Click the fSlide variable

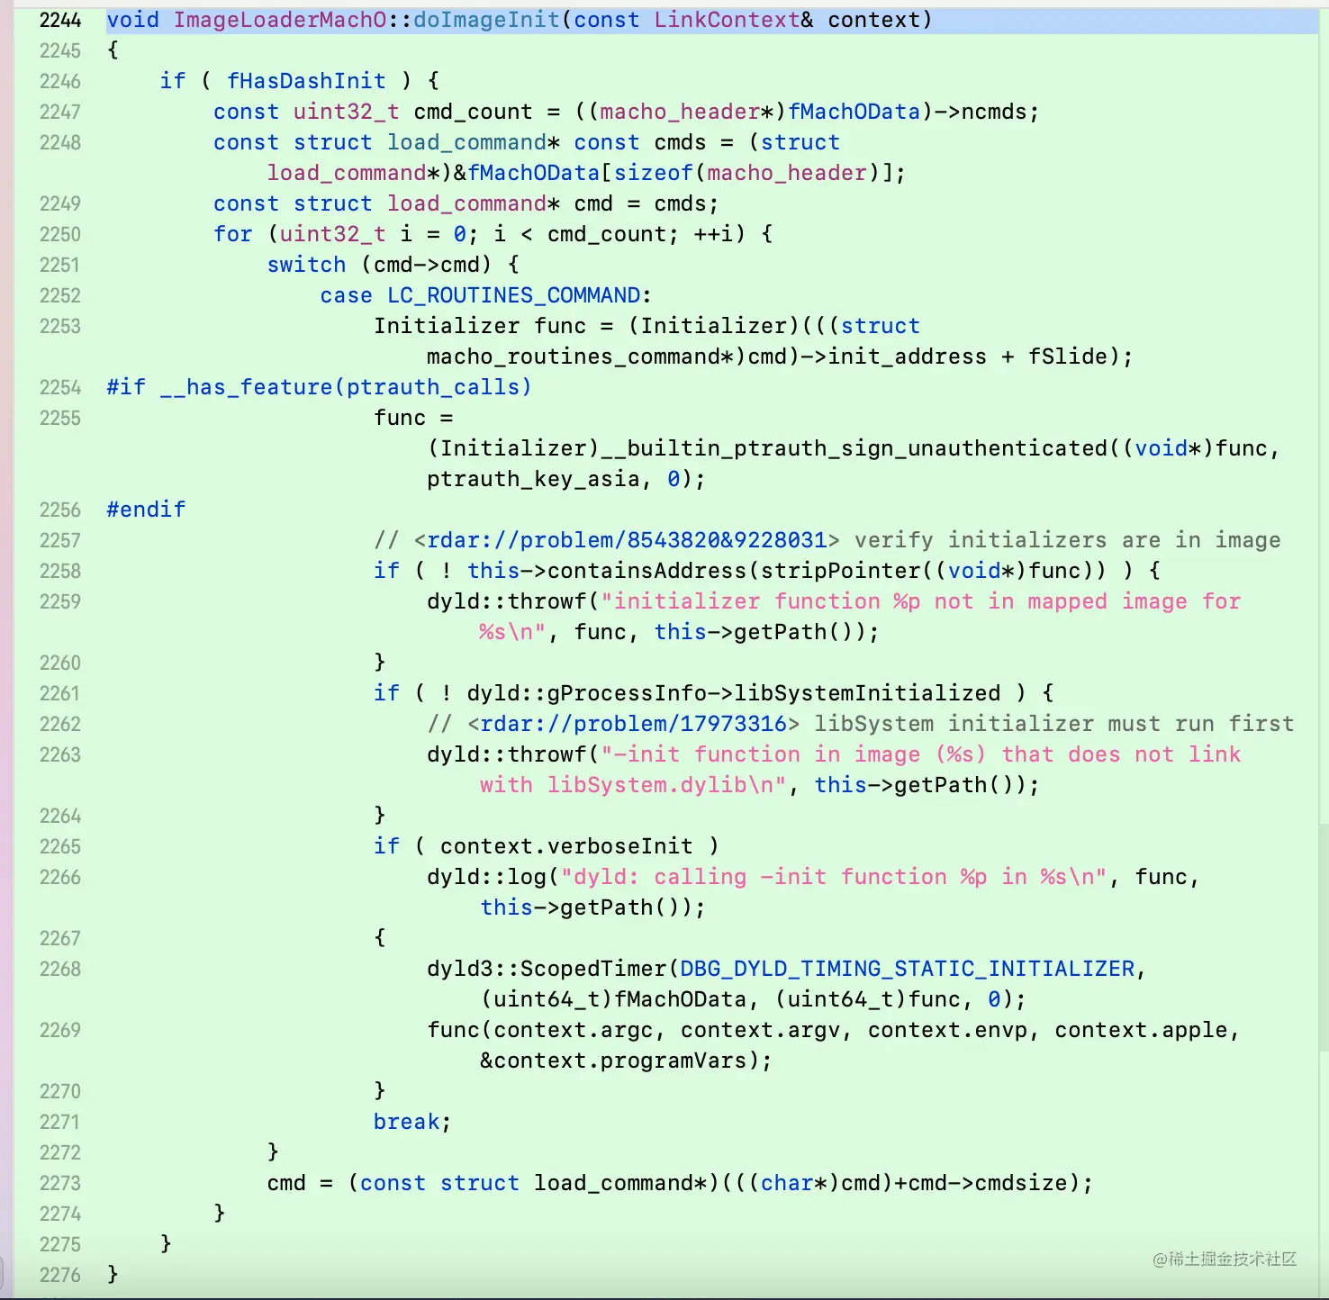[1068, 357]
